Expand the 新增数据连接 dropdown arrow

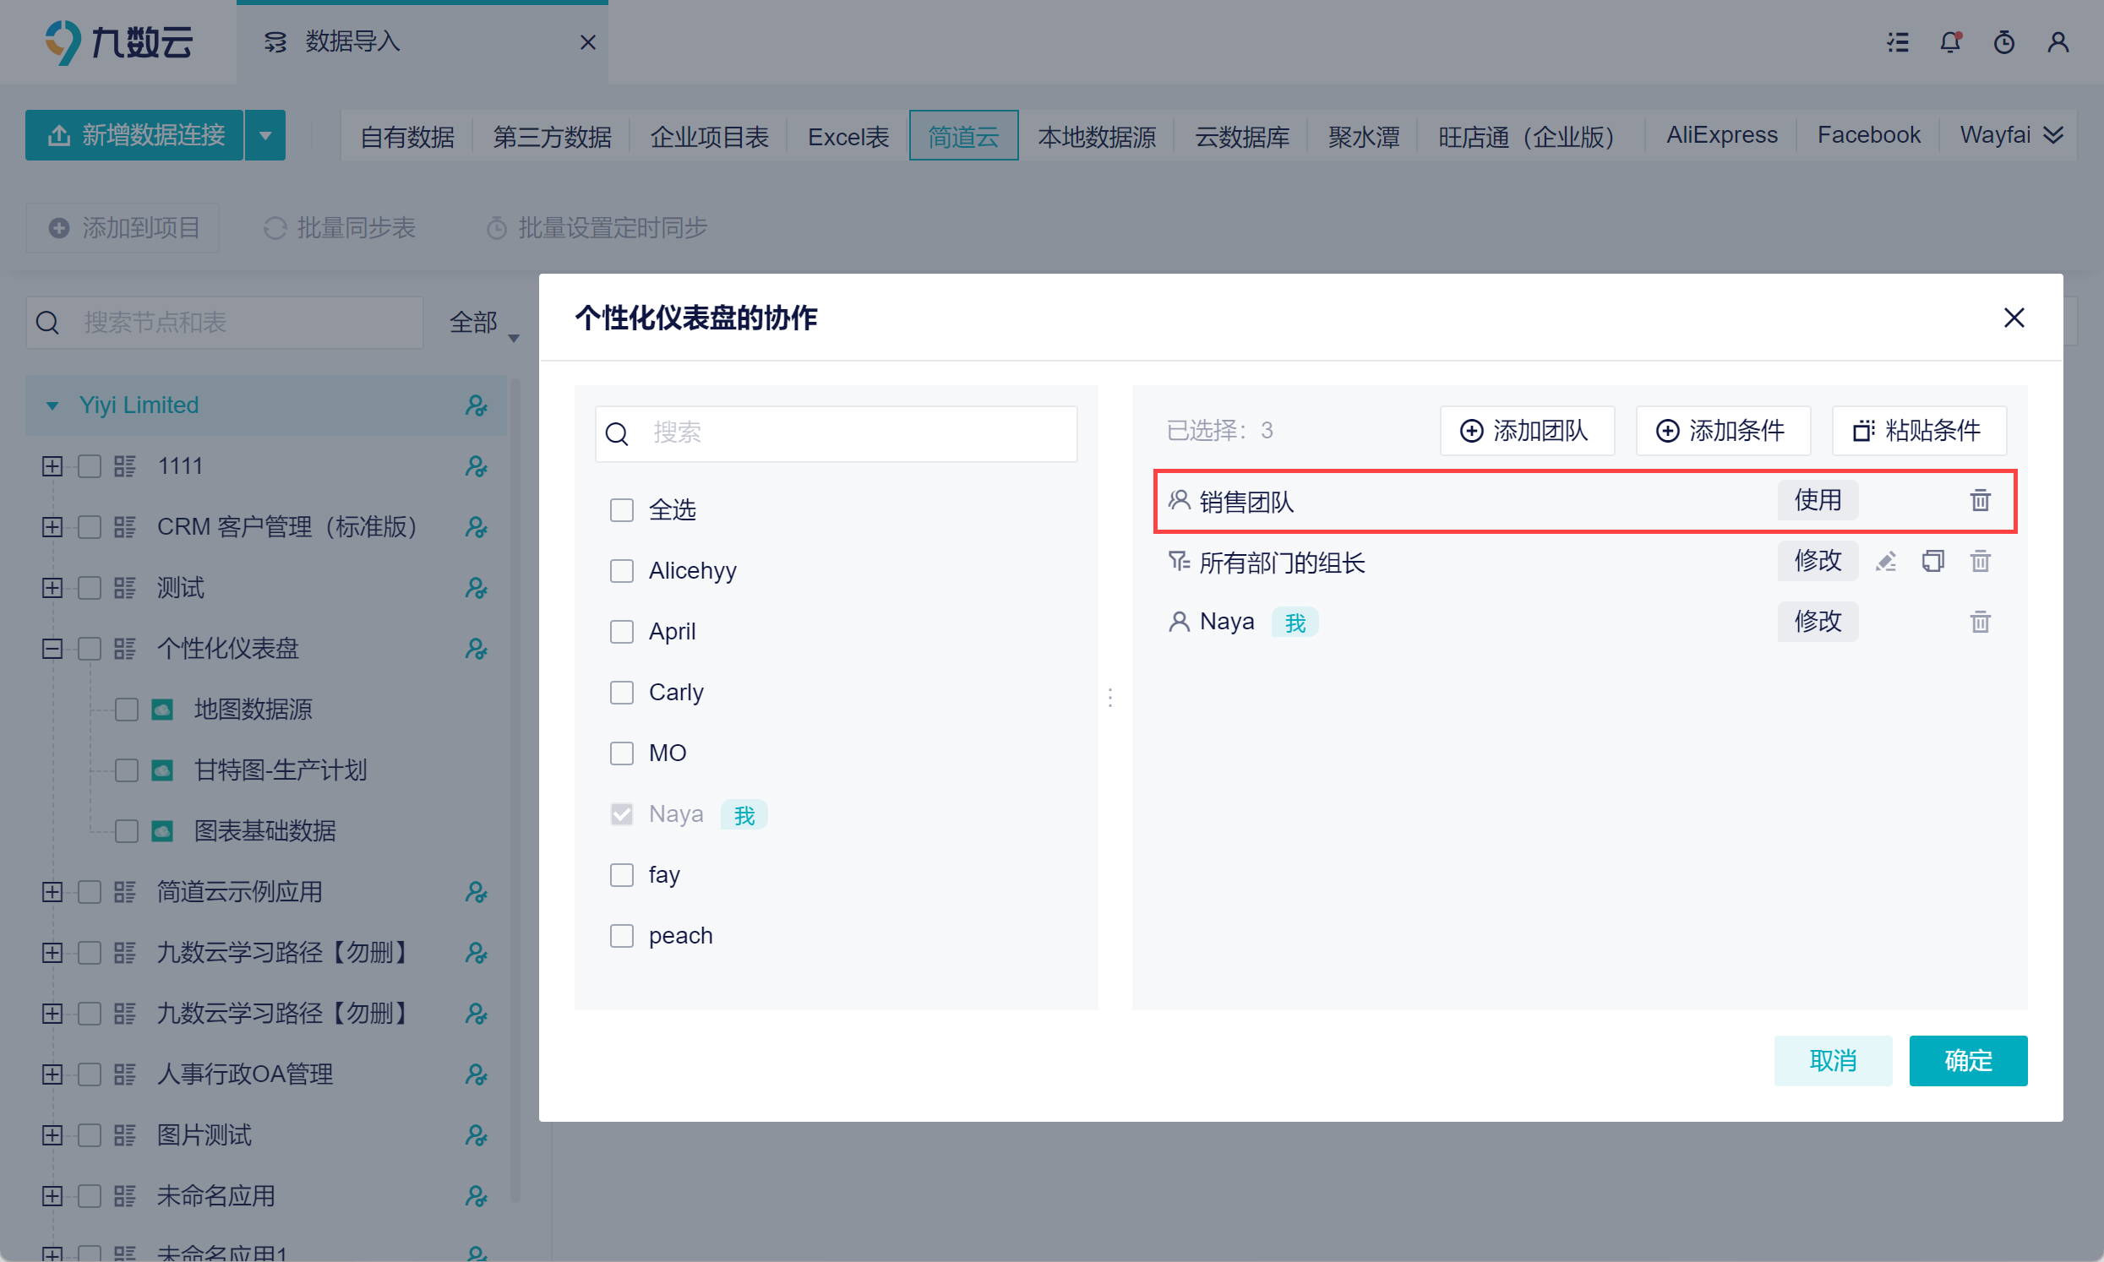265,135
